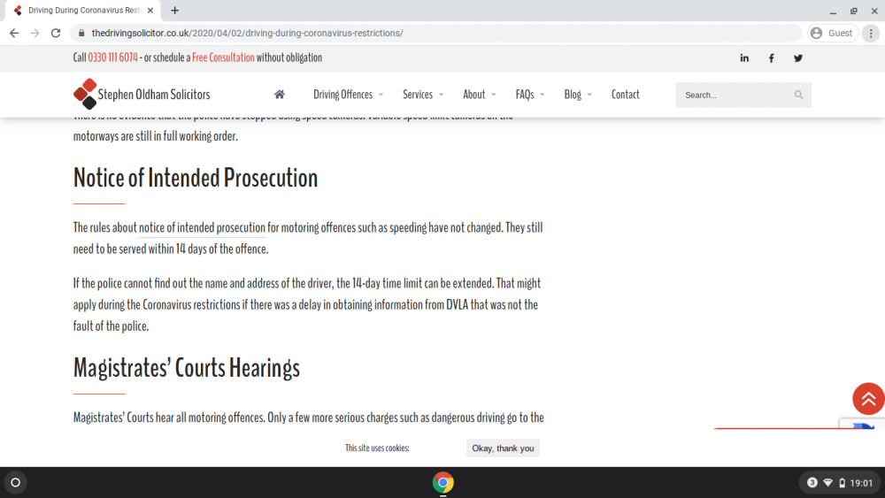Click the reCAPTCHA badge
Viewport: 885px width, 498px height.
[x=862, y=424]
